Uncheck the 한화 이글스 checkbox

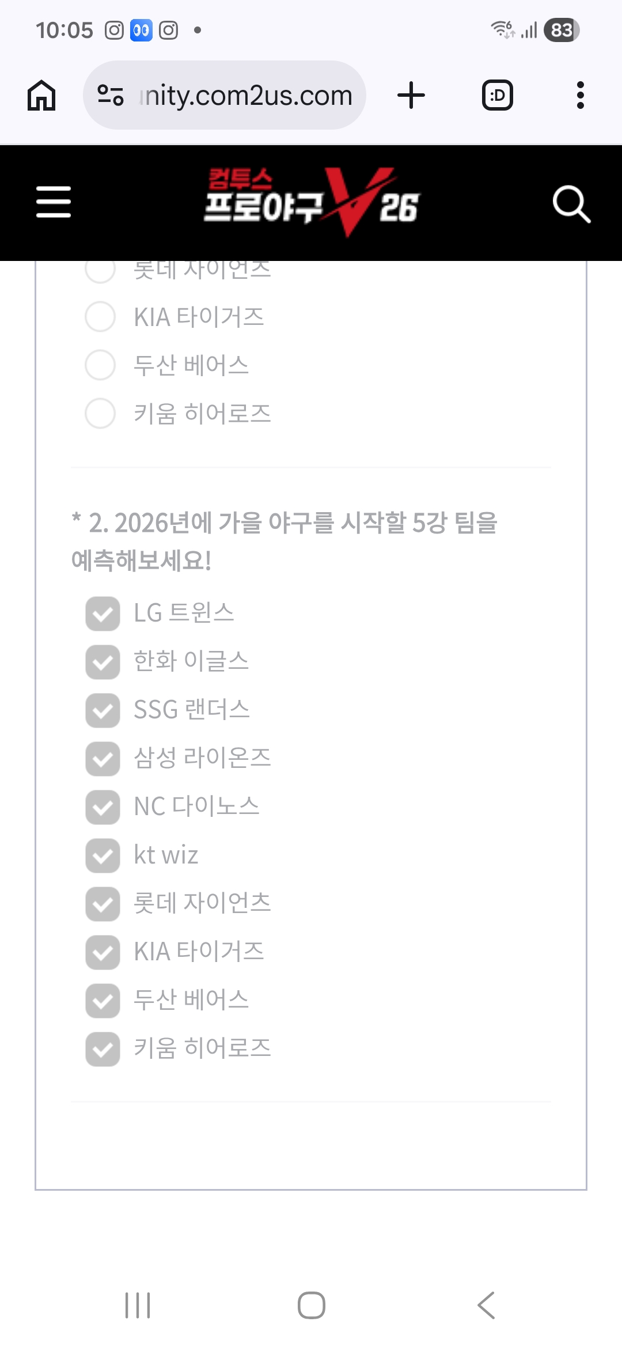pos(103,662)
